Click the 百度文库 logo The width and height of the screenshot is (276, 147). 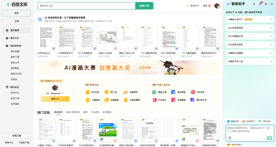click(x=17, y=4)
